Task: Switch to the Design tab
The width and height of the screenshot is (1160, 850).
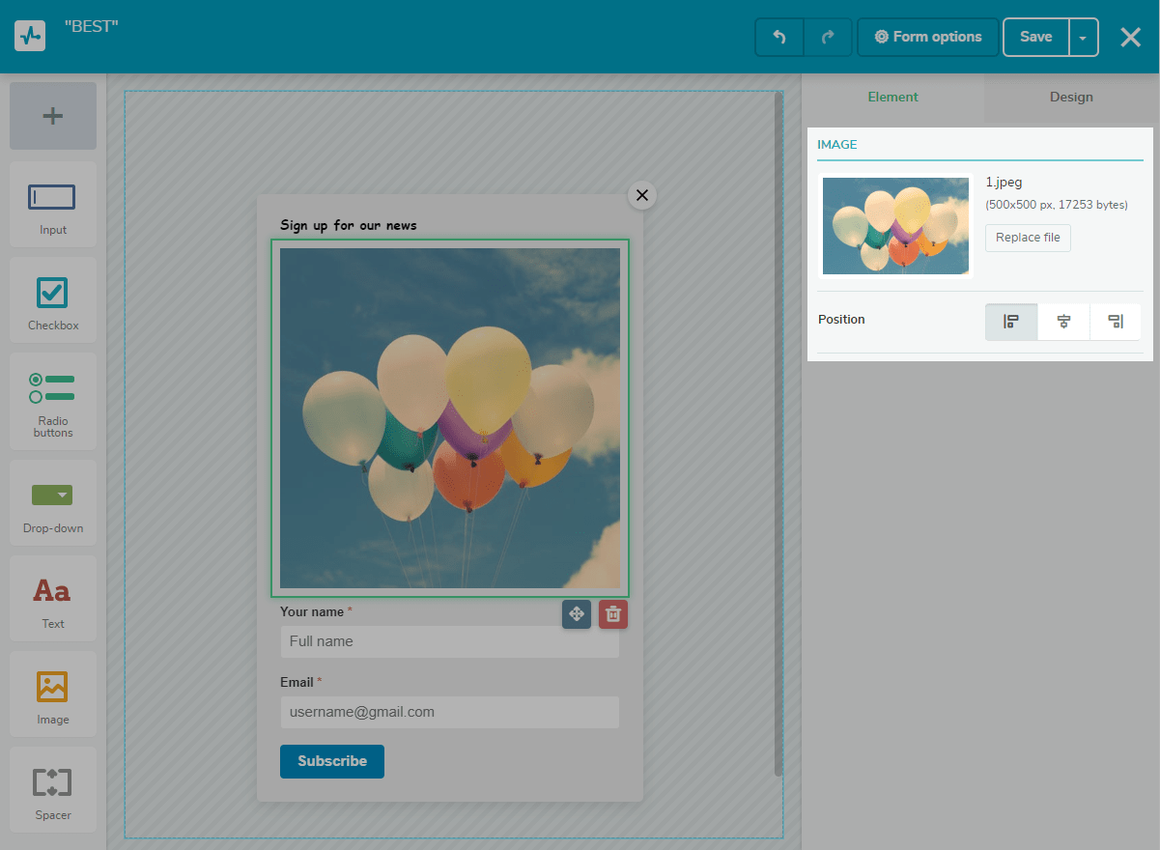Action: (x=1071, y=97)
